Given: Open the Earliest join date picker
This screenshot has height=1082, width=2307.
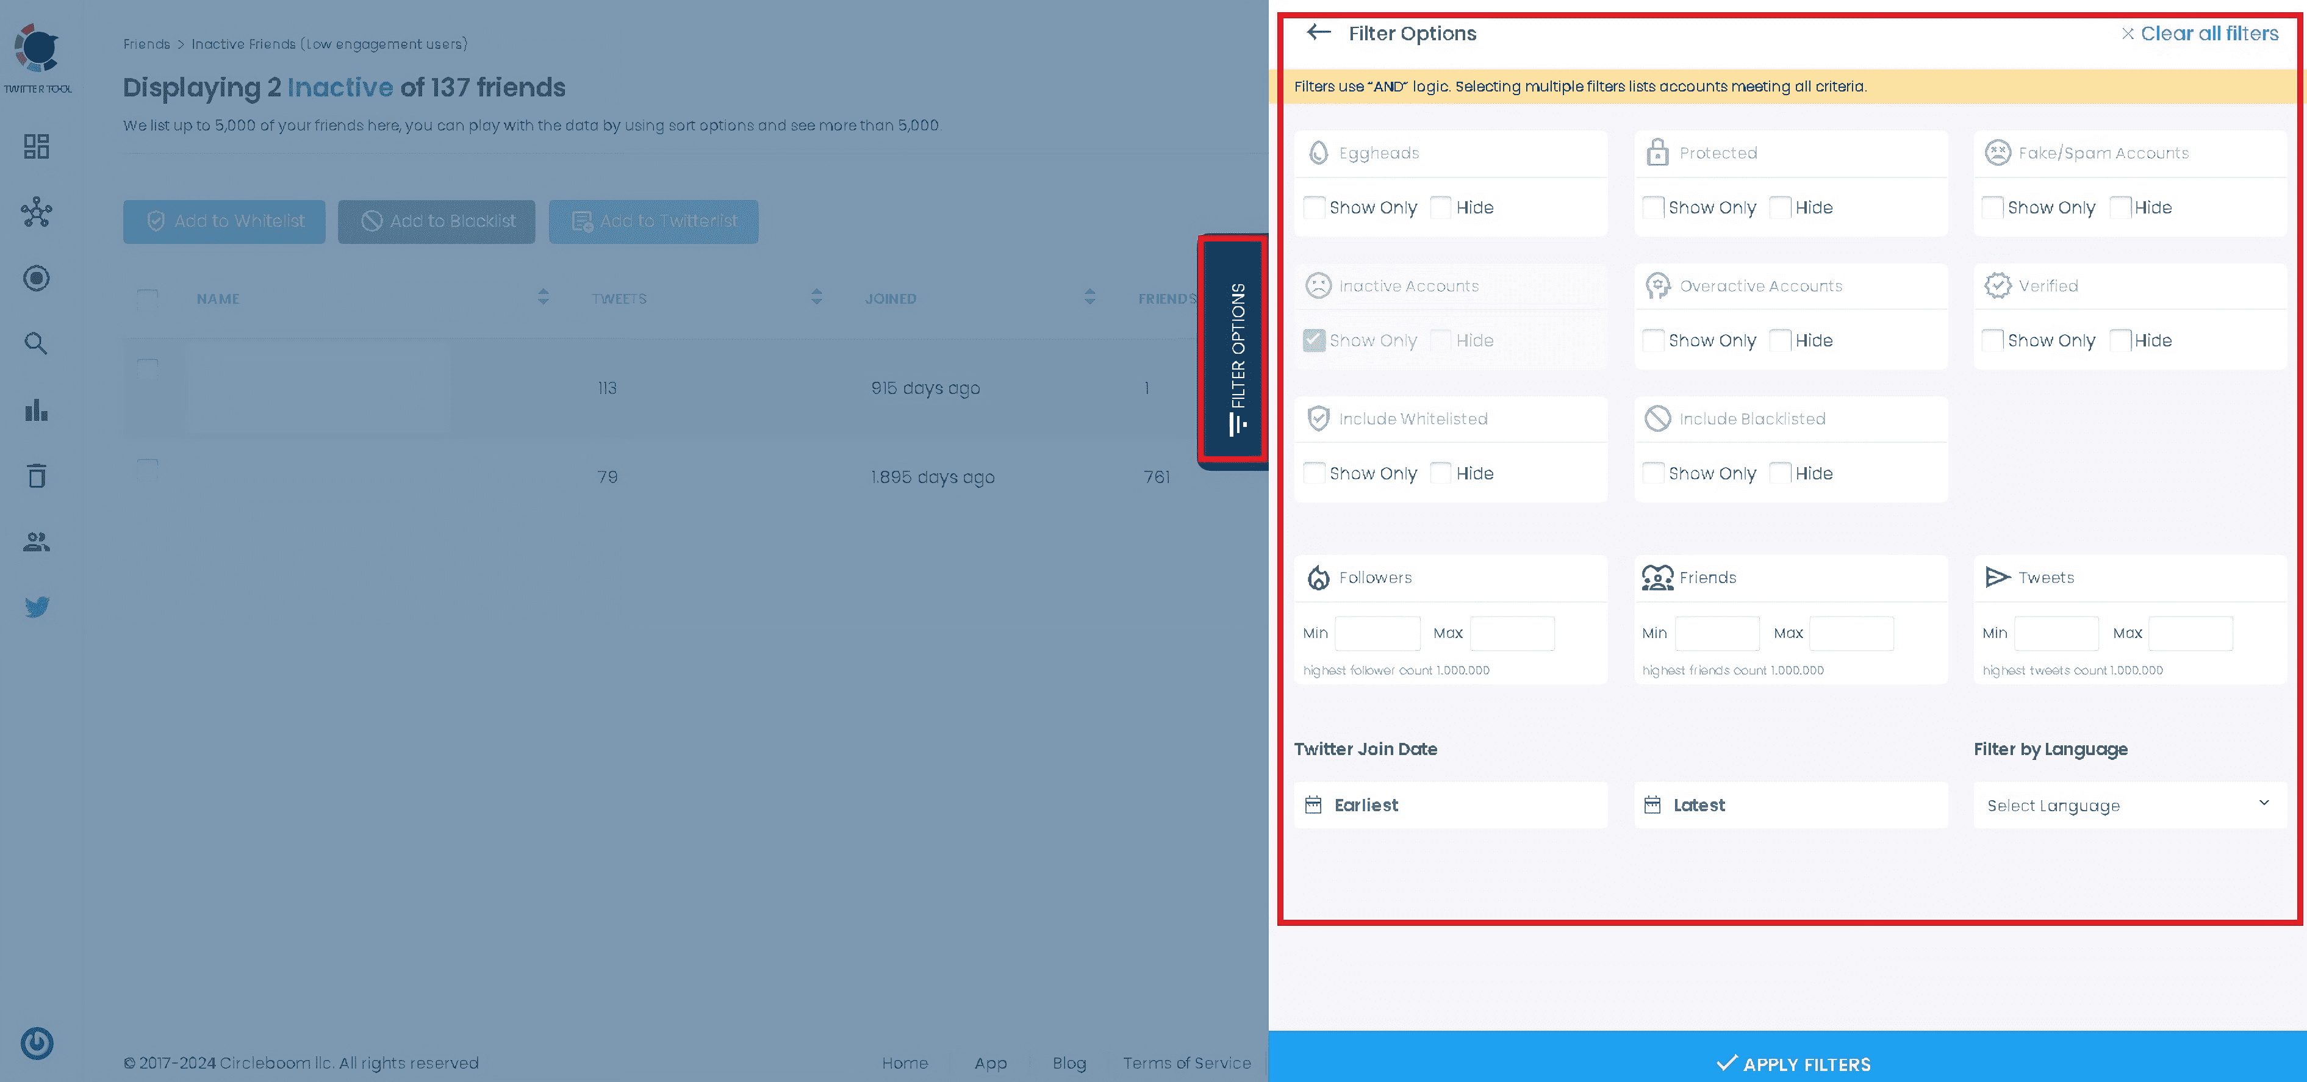Looking at the screenshot, I should pyautogui.click(x=1450, y=805).
